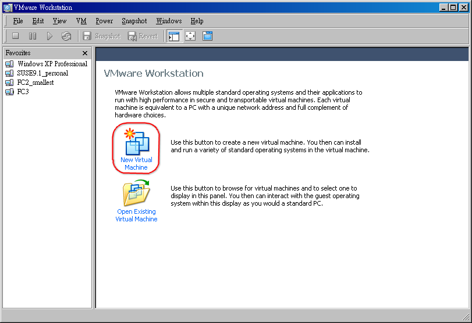Select Windows XP Professional in Favorites

point(52,64)
